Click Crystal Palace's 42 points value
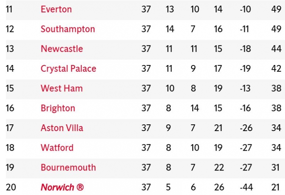The image size is (285, 195). (x=276, y=69)
